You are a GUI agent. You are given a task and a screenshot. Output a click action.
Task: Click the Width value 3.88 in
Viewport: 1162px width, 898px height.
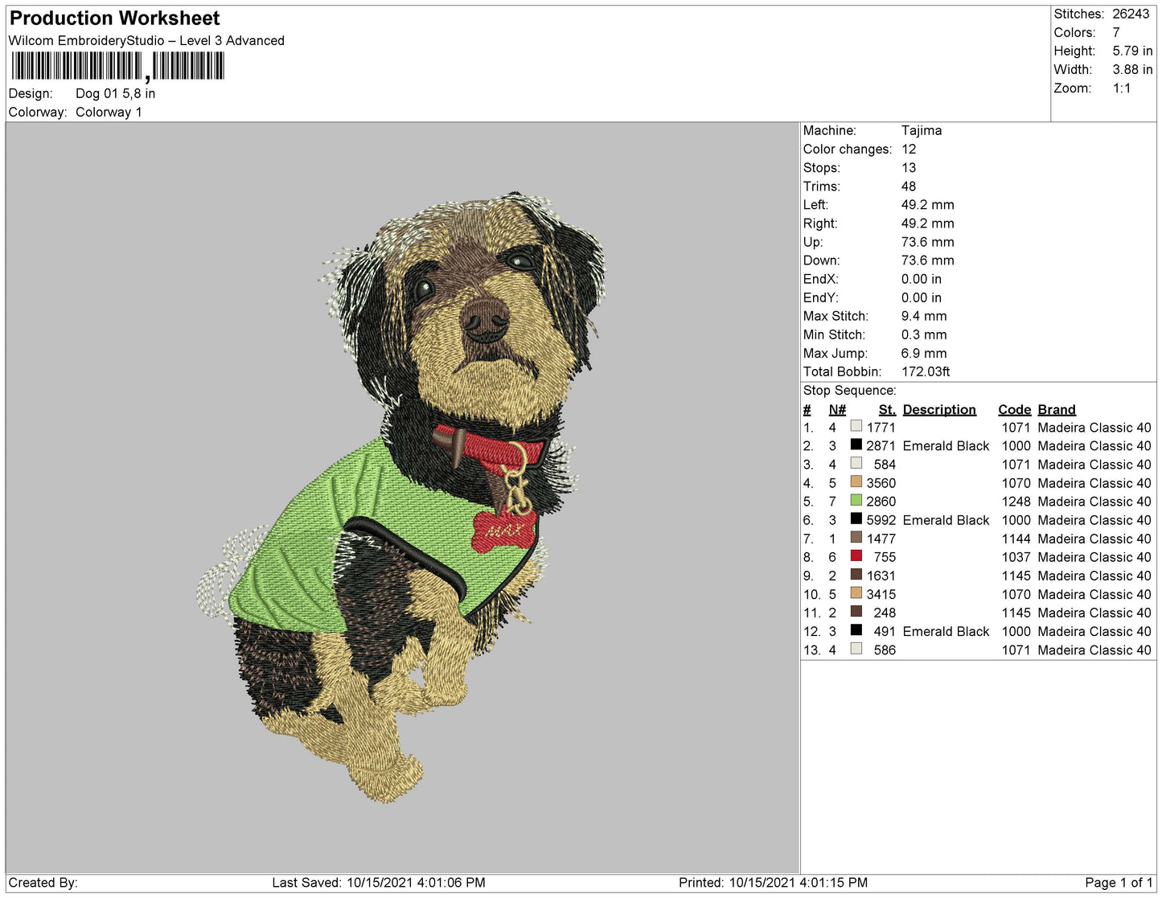pyautogui.click(x=1132, y=69)
